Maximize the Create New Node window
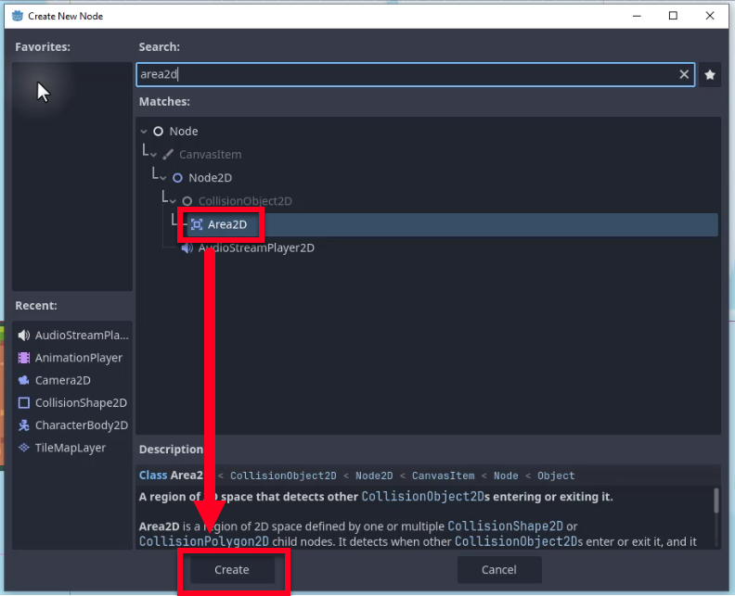Image resolution: width=735 pixels, height=596 pixels. (673, 16)
